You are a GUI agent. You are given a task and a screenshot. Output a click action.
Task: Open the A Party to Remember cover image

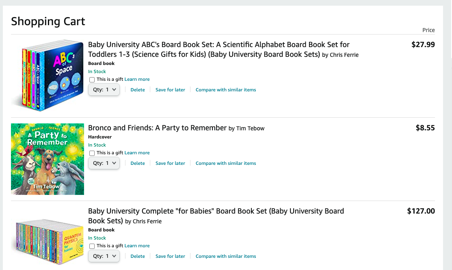48,159
